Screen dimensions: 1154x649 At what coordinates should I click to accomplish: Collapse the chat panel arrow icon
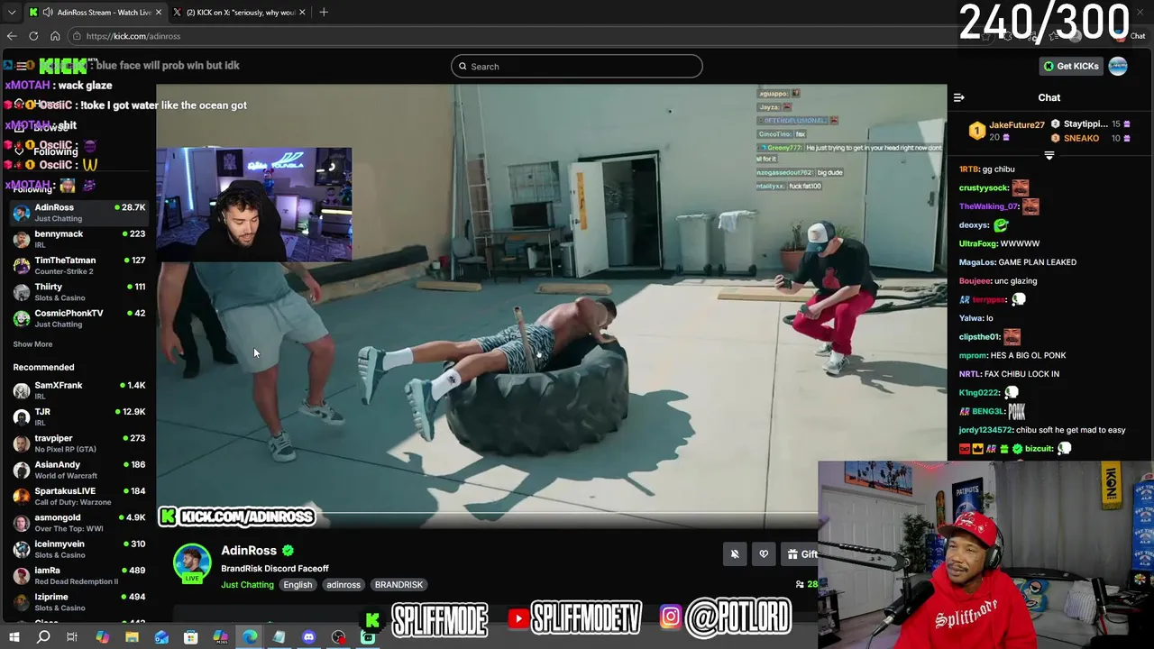click(x=959, y=97)
